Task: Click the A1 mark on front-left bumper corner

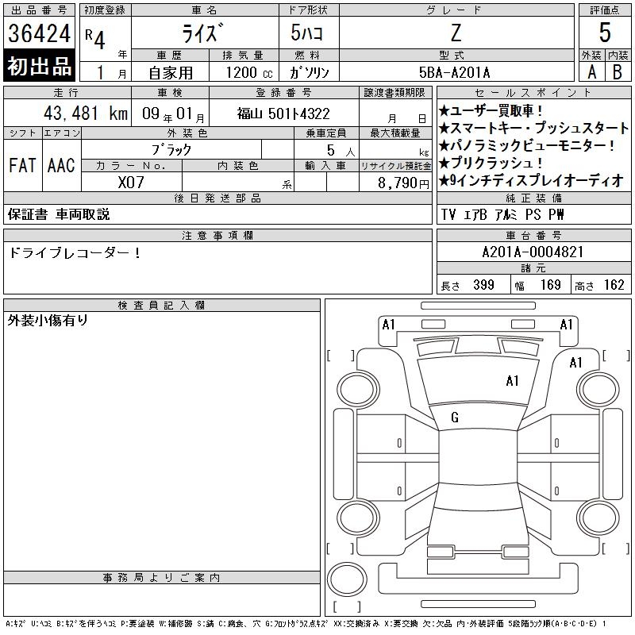Action: tap(388, 325)
